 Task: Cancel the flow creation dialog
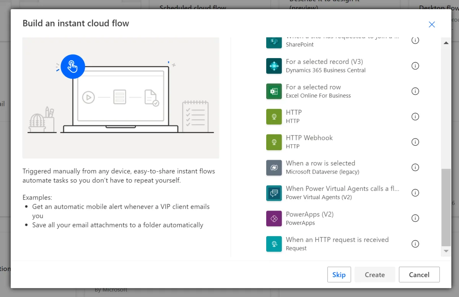click(x=419, y=274)
